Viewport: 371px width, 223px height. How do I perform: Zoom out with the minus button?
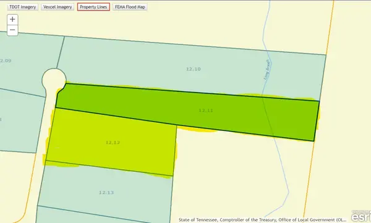tap(12, 30)
